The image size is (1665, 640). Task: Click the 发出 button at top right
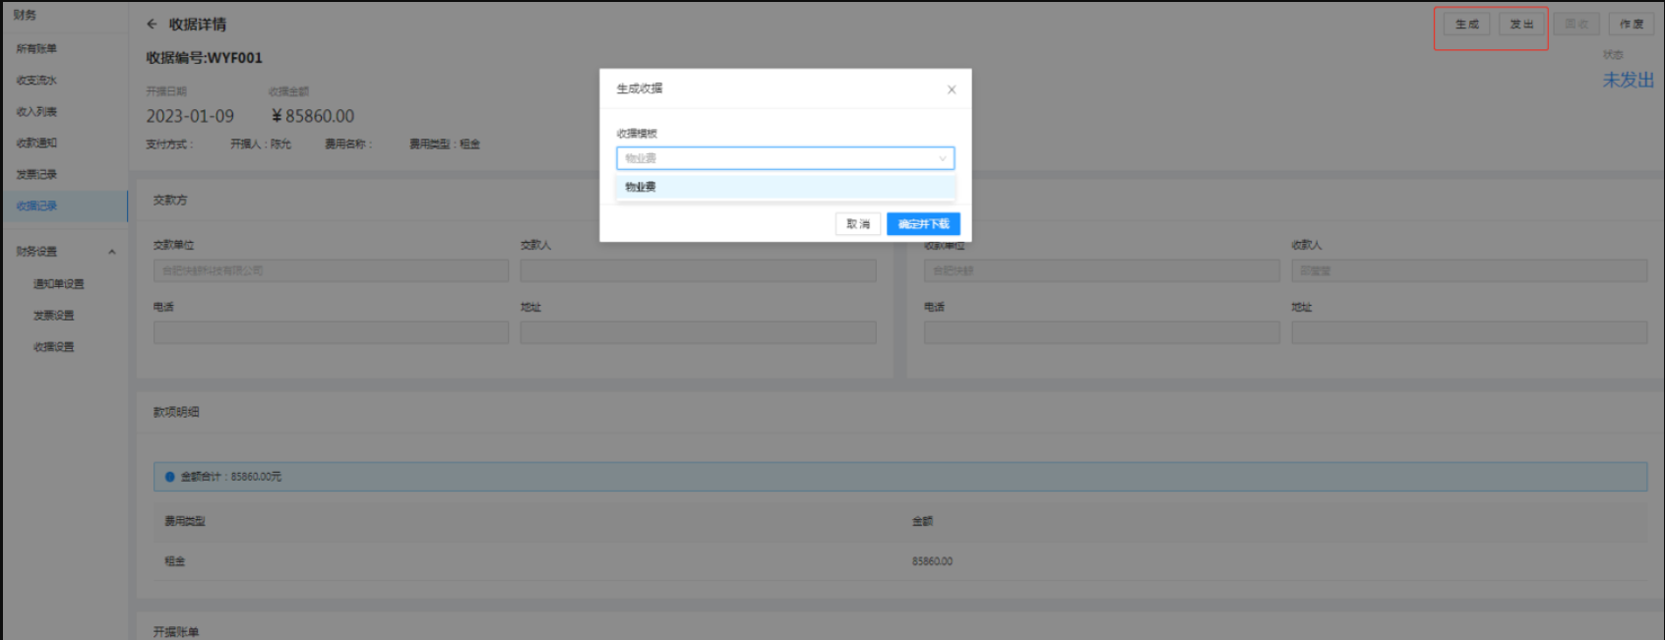point(1521,25)
